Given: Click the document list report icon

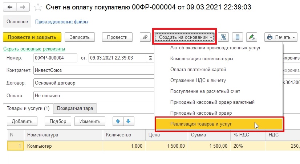Looking at the screenshot, I should (238, 37).
